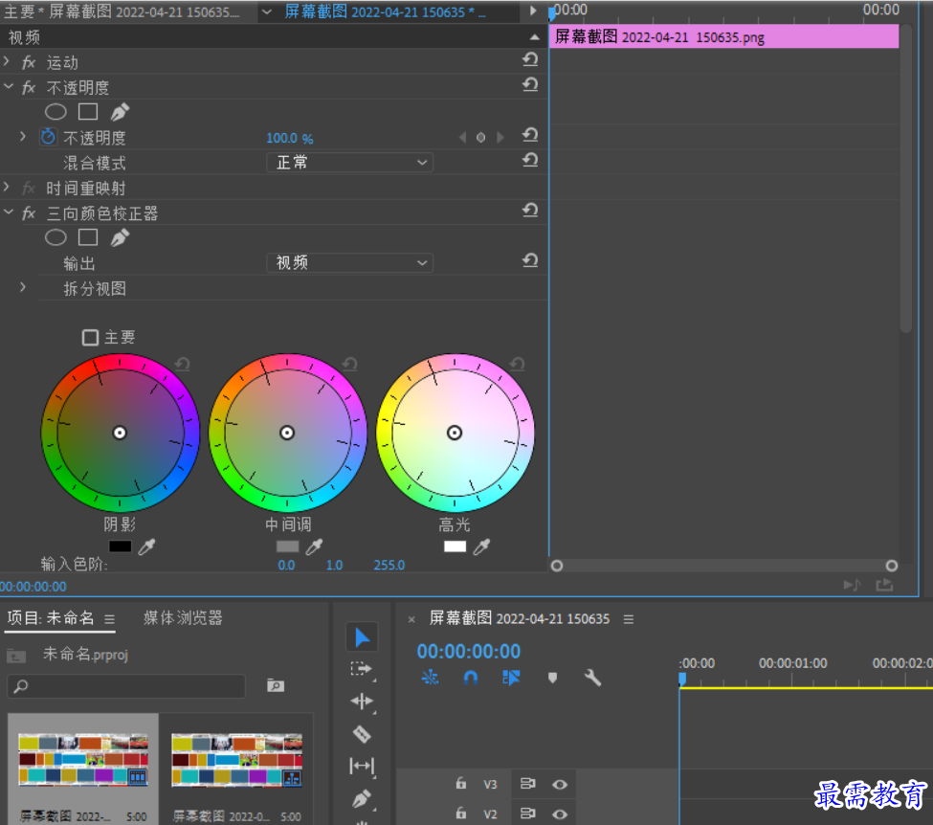Image resolution: width=933 pixels, height=825 pixels.
Task: Create 4-point polygon mask under 不透明度
Action: tap(88, 112)
